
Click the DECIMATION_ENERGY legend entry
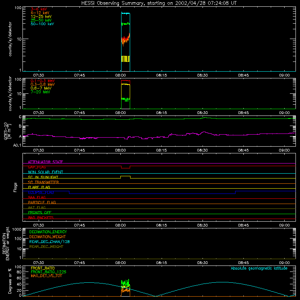click(48, 232)
